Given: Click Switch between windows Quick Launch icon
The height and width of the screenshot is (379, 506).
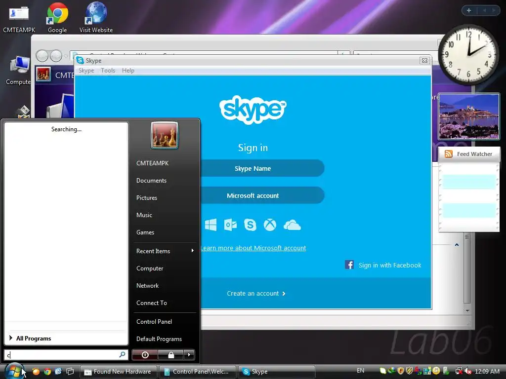Looking at the screenshot, I should [x=70, y=372].
